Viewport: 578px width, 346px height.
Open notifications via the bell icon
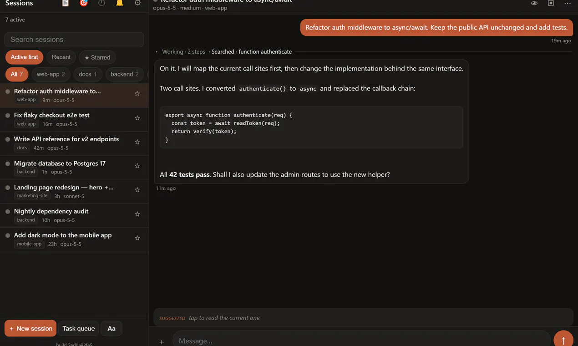coord(119,3)
